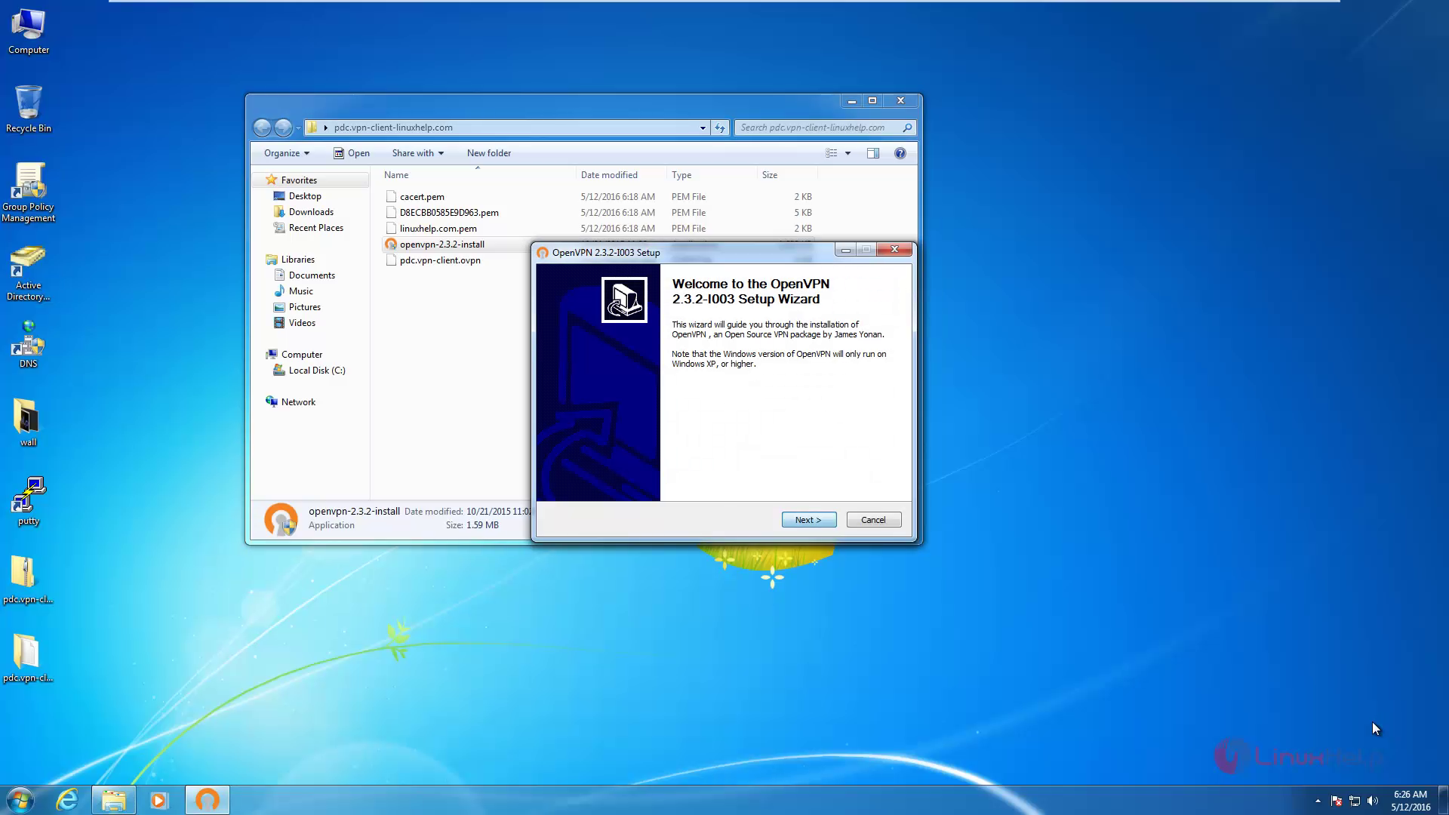Select the cacert.pem file
The width and height of the screenshot is (1449, 815).
[422, 197]
